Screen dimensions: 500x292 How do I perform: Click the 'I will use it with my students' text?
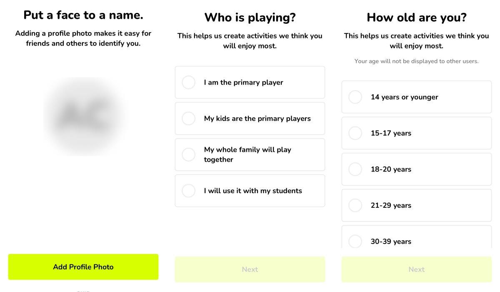(x=253, y=191)
